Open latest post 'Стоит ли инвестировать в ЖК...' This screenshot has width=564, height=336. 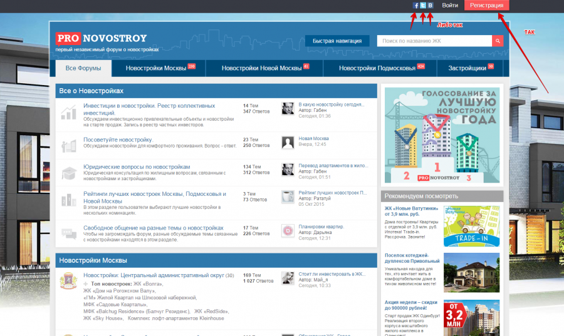[x=332, y=274]
